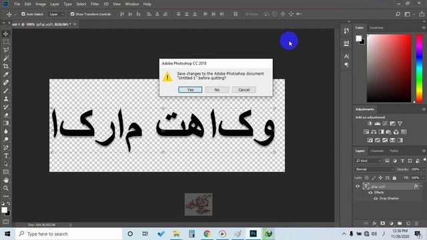Select the Crop tool
Image resolution: width=427 pixels, height=240 pixels.
pos(6,67)
